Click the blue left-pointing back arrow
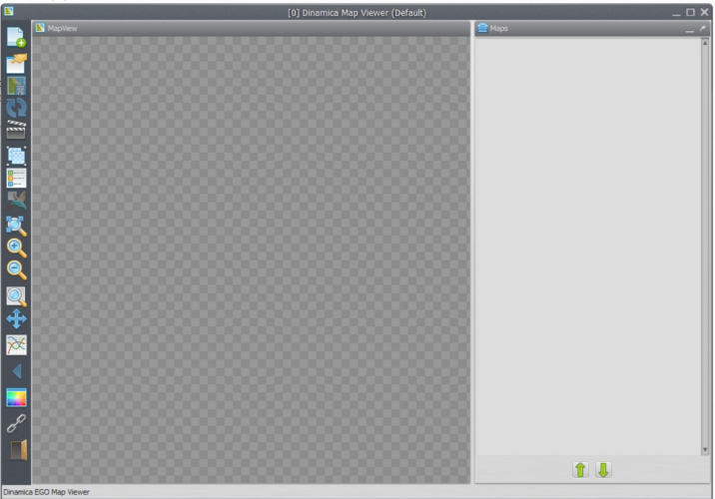The width and height of the screenshot is (715, 499). click(16, 371)
